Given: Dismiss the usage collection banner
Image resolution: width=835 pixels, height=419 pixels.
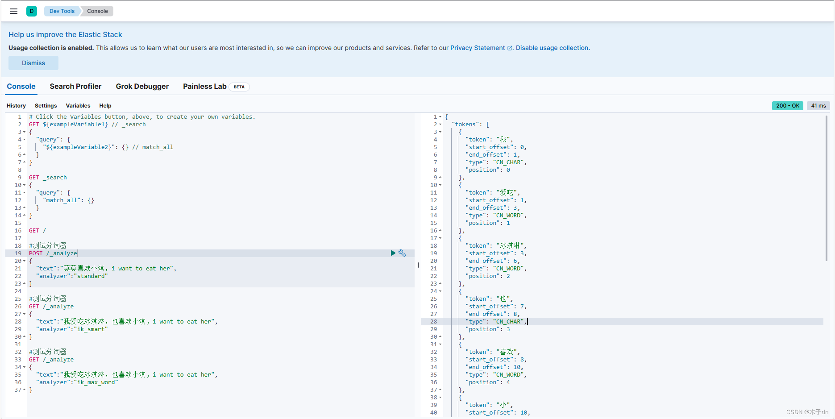Looking at the screenshot, I should point(33,63).
